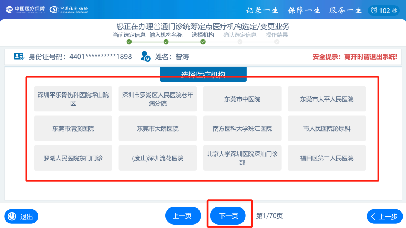
Task: Click the green checkmark on 当前选定信息 step
Action: point(129,42)
